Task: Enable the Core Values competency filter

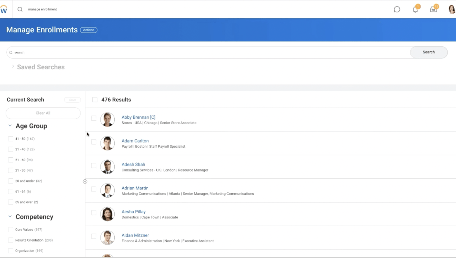Action: tap(10, 229)
